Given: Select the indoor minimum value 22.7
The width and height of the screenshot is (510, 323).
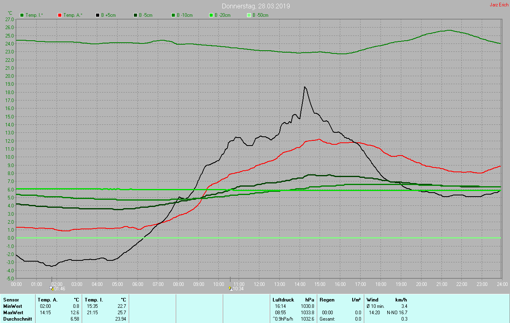Looking at the screenshot, I should [122, 306].
